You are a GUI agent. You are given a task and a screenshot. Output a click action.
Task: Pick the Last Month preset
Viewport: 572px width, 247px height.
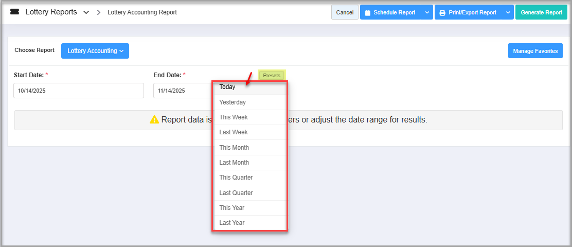pyautogui.click(x=250, y=163)
